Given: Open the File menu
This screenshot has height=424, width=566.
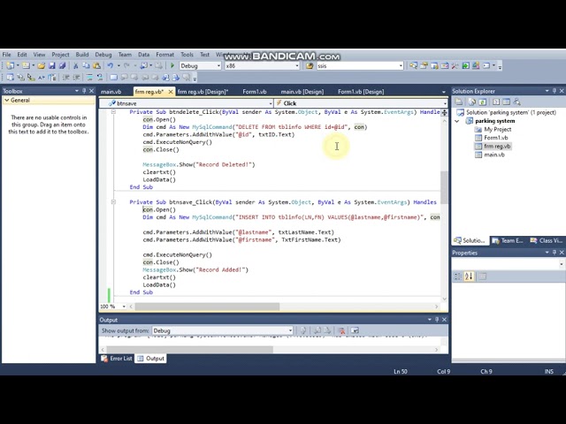Looking at the screenshot, I should pos(6,55).
